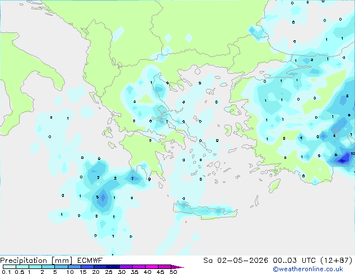The width and height of the screenshot is (355, 274).
Task: Click the legend tick label '0.1'
Action: tap(6, 272)
